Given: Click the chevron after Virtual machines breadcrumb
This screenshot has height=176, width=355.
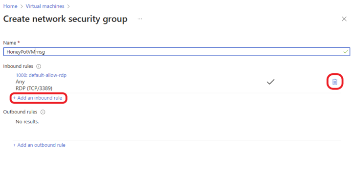Looking at the screenshot, I should coord(68,6).
